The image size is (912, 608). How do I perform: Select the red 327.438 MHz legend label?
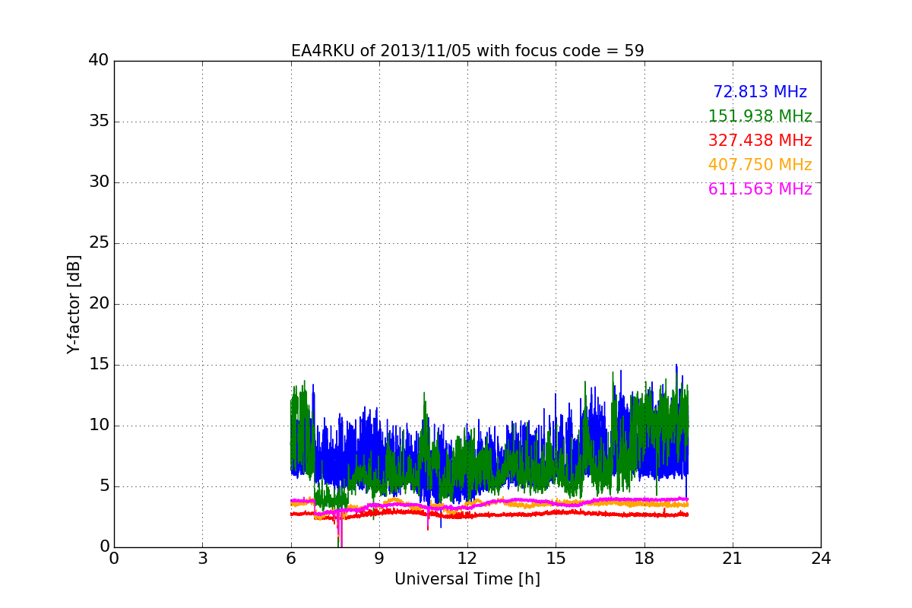(760, 141)
